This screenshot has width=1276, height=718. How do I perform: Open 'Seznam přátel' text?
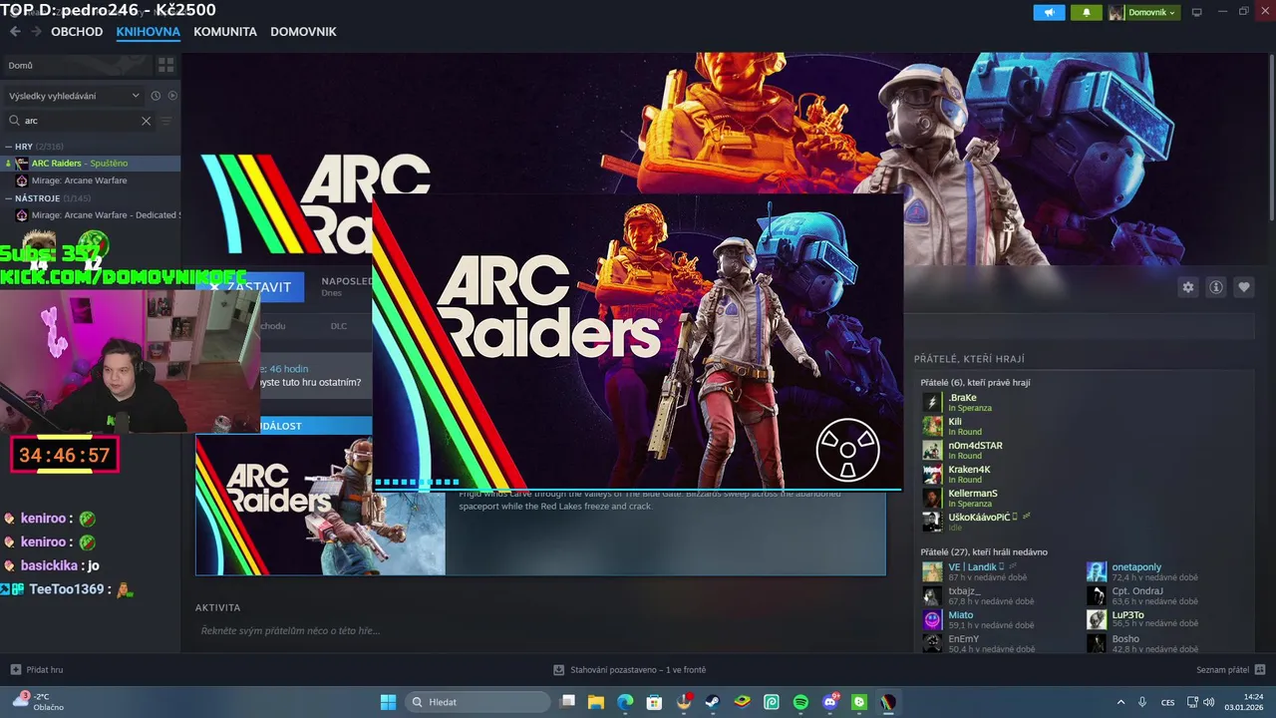pos(1222,669)
